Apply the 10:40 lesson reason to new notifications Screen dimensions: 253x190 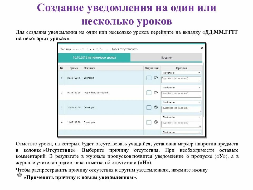tap(156, 107)
